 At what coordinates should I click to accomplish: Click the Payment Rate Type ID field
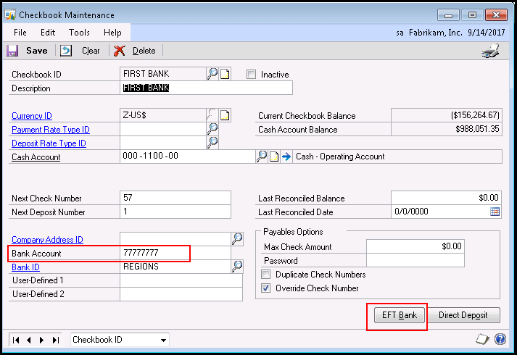(163, 129)
